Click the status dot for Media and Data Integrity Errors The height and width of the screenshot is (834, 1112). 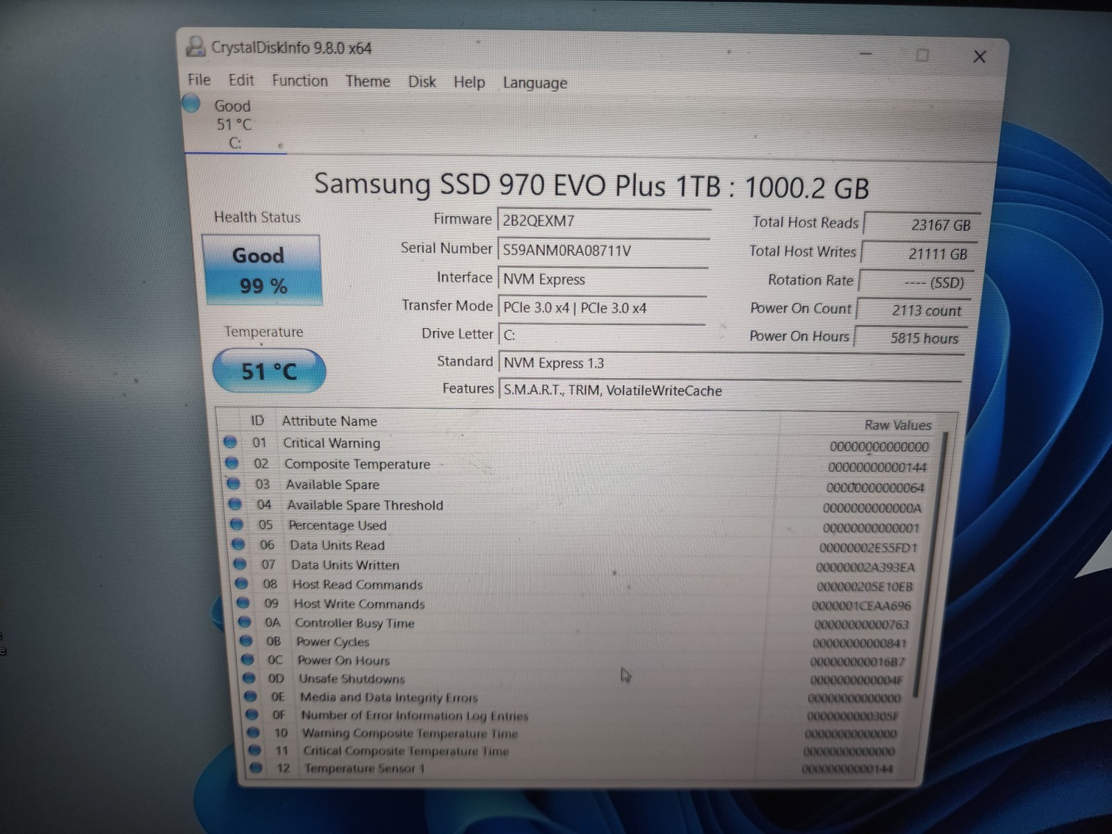coord(250,696)
